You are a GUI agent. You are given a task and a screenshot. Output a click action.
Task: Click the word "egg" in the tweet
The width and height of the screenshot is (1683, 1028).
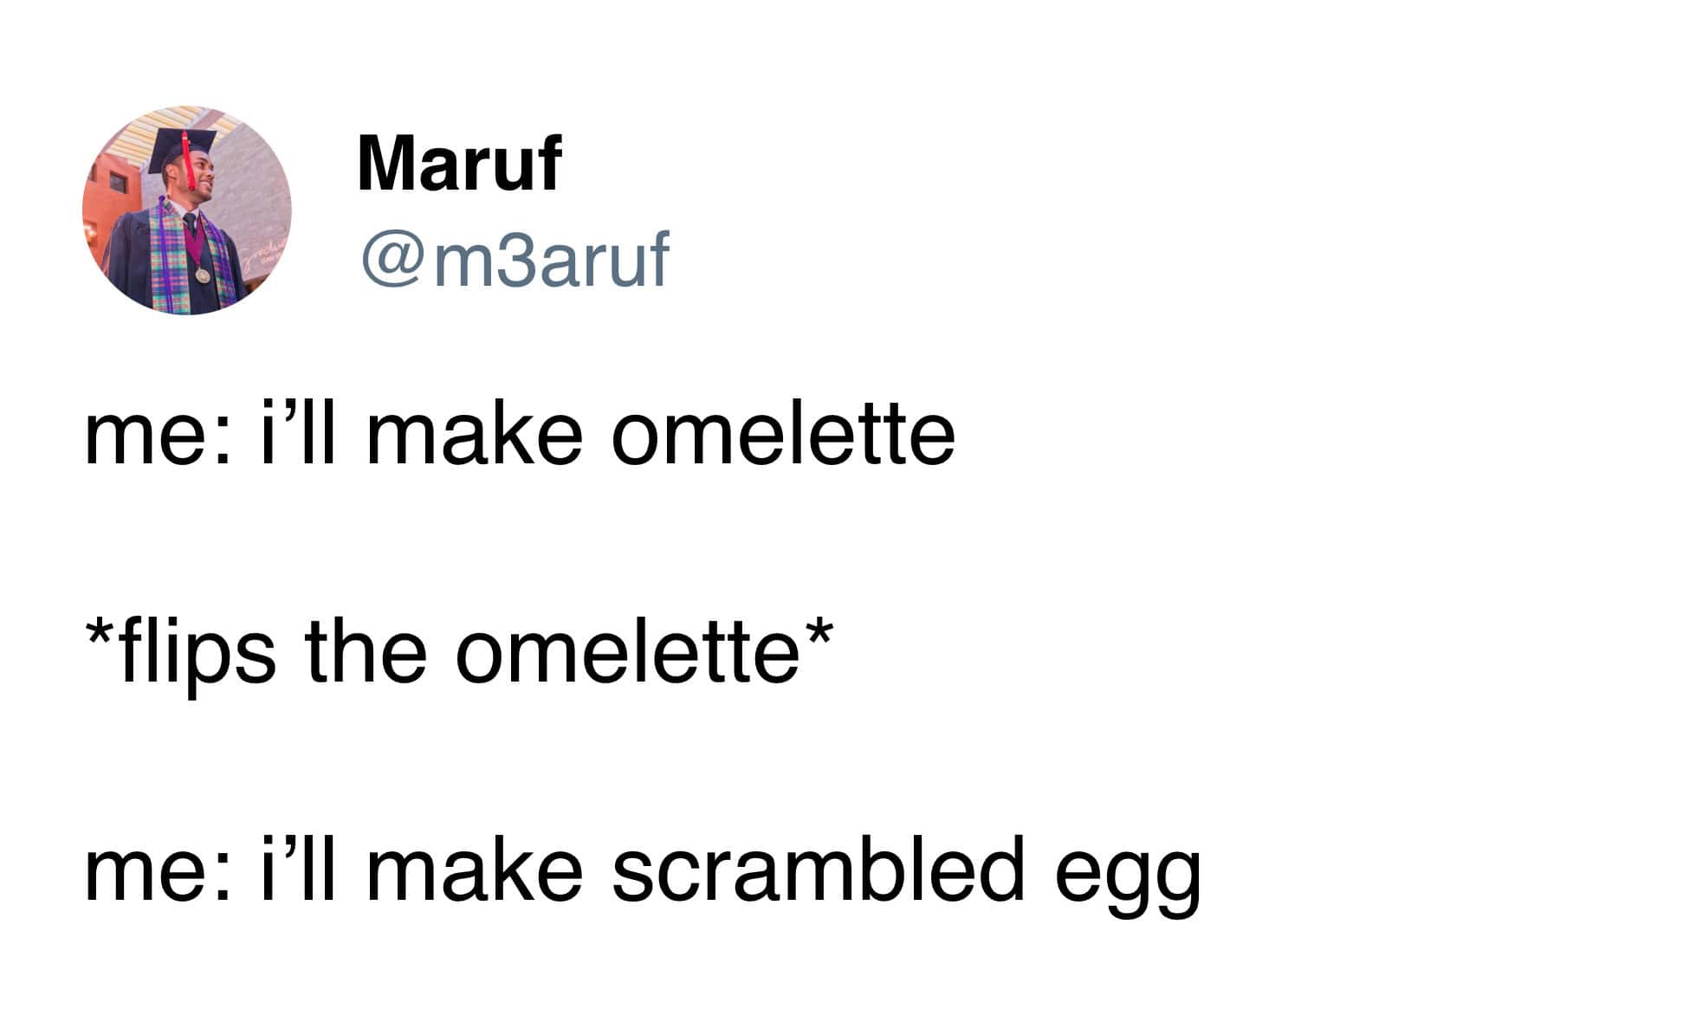point(1127,876)
